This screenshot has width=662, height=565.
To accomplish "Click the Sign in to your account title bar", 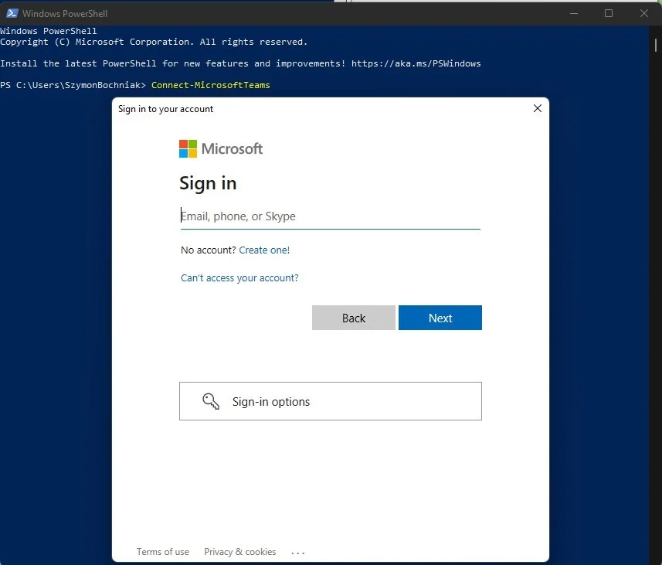I will click(309, 109).
